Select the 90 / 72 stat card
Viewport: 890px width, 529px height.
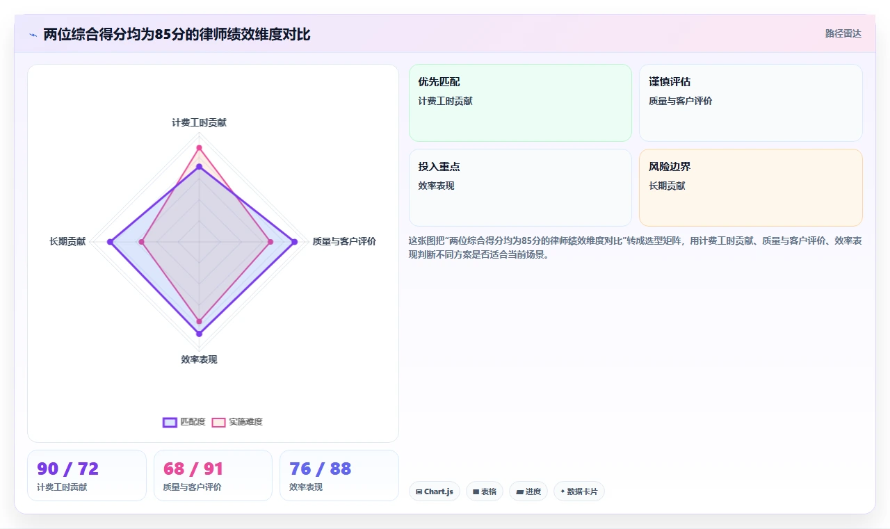pos(87,475)
